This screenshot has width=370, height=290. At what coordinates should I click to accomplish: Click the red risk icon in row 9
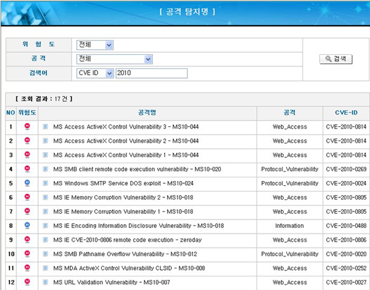click(27, 240)
